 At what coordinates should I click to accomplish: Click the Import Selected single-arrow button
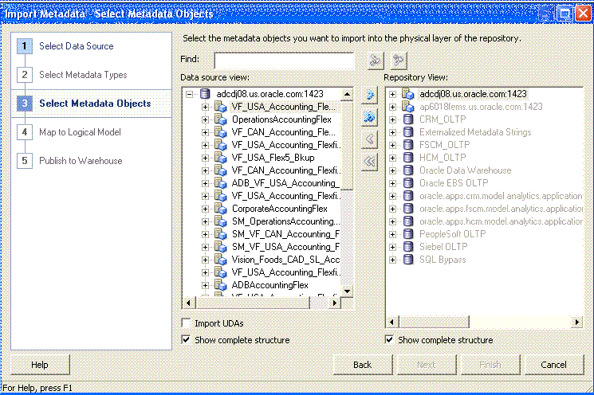369,95
